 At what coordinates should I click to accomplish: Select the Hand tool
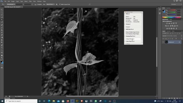click(x=2, y=55)
